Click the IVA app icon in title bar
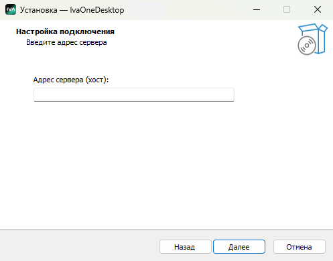The image size is (333, 261). point(11,9)
